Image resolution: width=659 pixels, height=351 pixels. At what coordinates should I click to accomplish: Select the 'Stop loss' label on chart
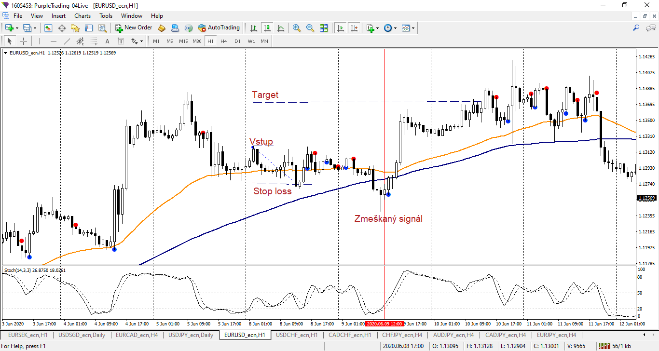click(273, 191)
